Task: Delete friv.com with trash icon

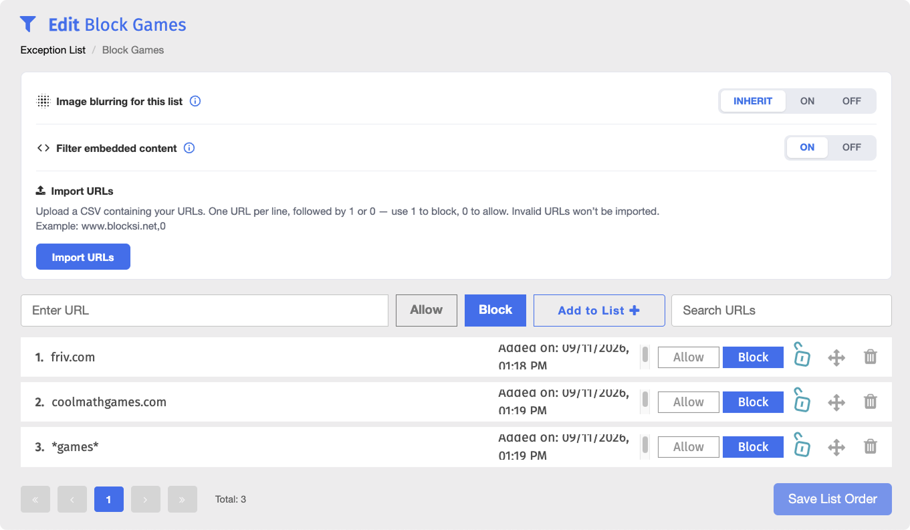Action: click(870, 357)
